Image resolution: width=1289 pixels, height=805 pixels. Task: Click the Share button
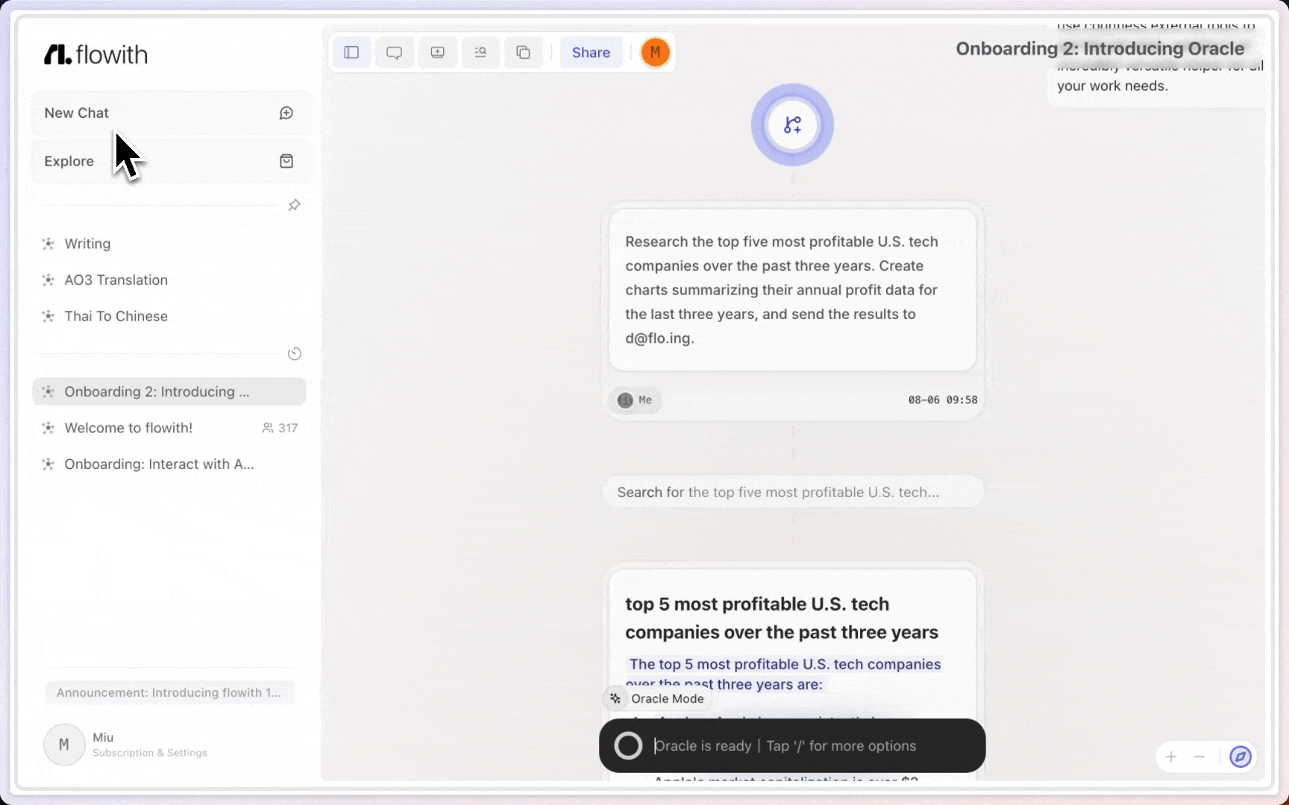click(591, 52)
